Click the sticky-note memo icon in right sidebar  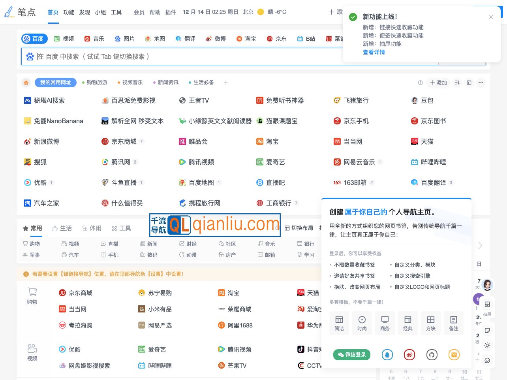[x=487, y=330]
